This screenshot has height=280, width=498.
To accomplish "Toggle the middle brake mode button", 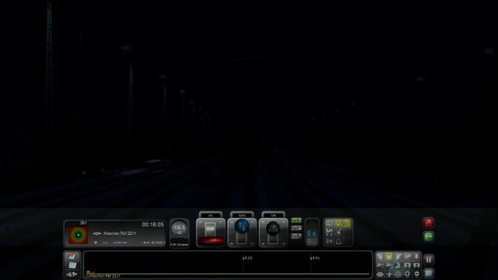I will tap(296, 229).
